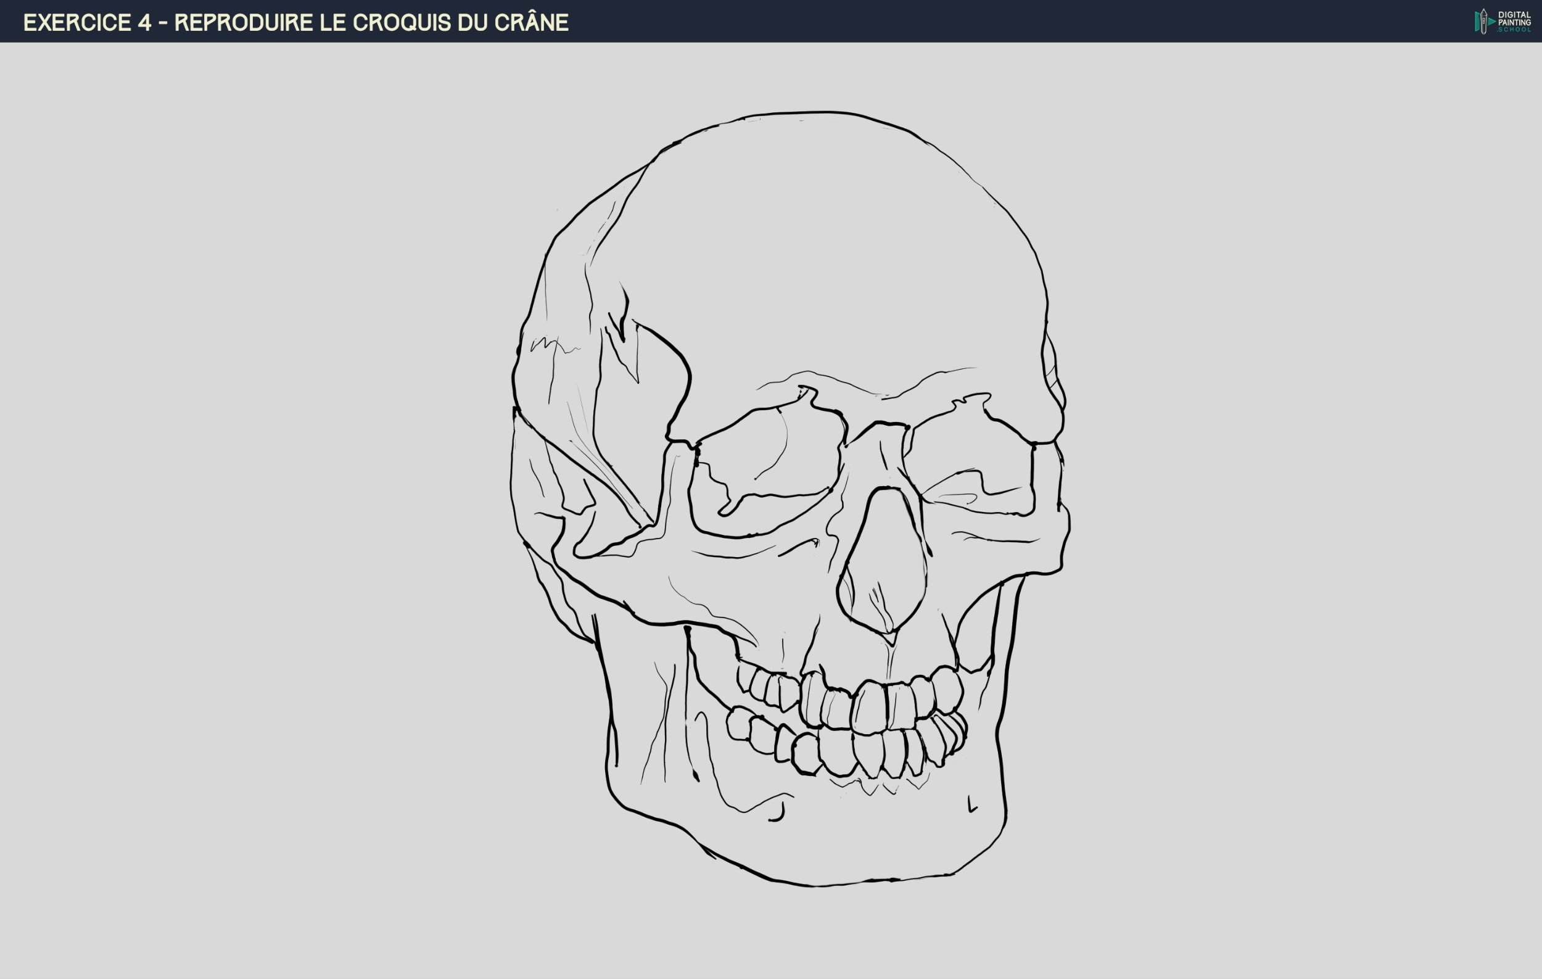The height and width of the screenshot is (979, 1542).
Task: Click the Digital Painting School stylus logo icon
Action: pos(1483,21)
